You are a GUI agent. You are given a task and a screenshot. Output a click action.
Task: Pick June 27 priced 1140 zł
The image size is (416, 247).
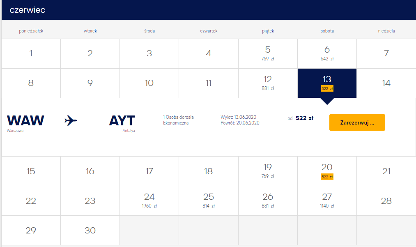pyautogui.click(x=327, y=201)
